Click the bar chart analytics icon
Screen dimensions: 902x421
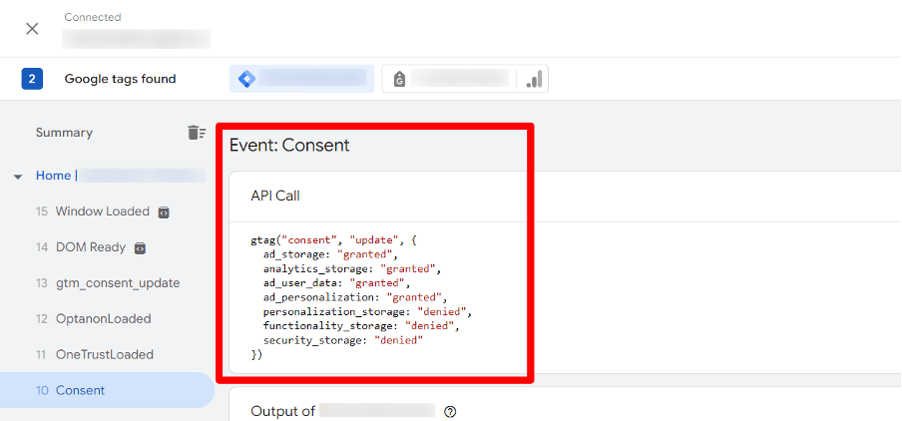pos(534,79)
